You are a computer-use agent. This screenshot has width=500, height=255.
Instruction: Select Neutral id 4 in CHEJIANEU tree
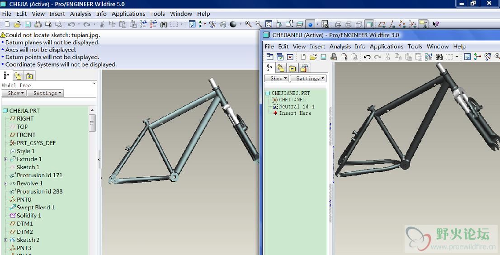(x=297, y=106)
